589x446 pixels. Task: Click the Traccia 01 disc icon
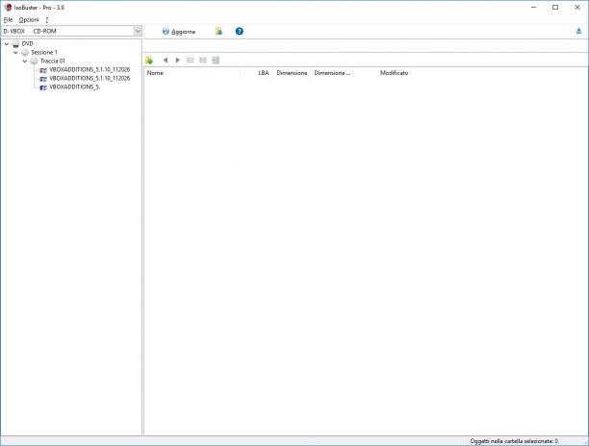point(34,62)
